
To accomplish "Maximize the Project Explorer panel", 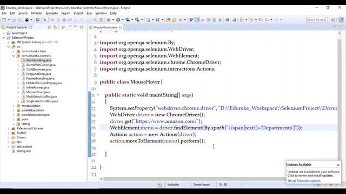I will point(81,27).
